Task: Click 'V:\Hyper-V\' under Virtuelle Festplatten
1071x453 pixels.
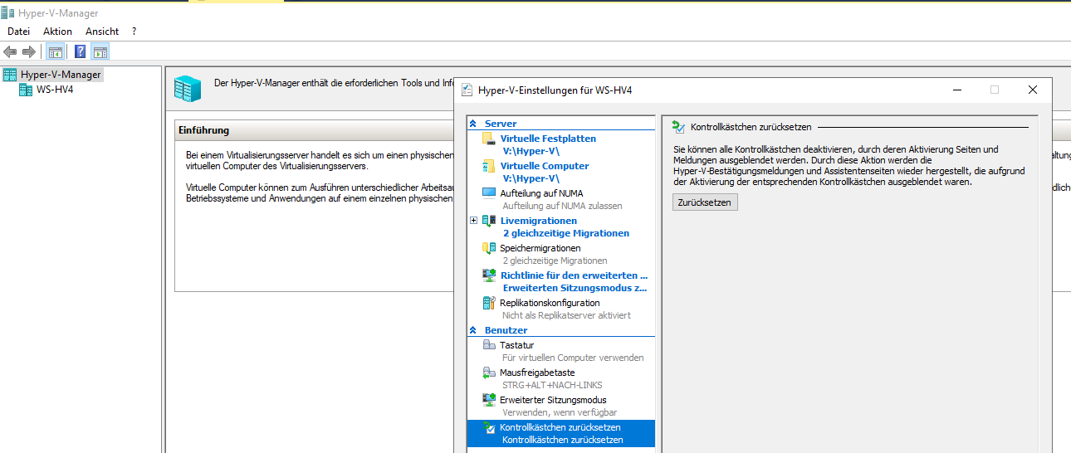Action: [531, 152]
